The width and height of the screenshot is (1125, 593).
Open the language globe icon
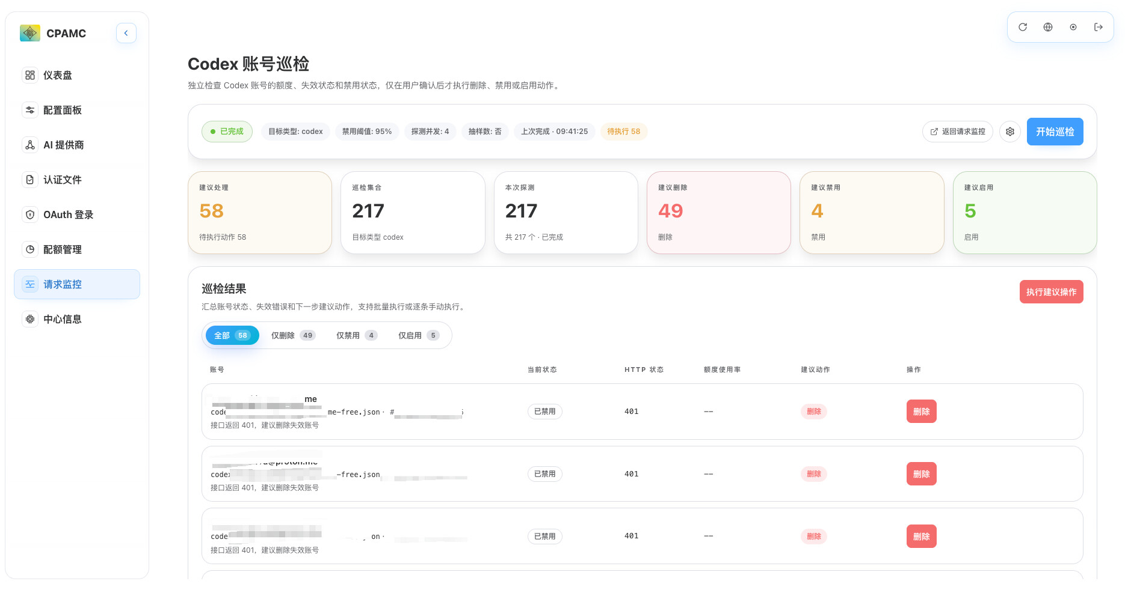point(1048,27)
